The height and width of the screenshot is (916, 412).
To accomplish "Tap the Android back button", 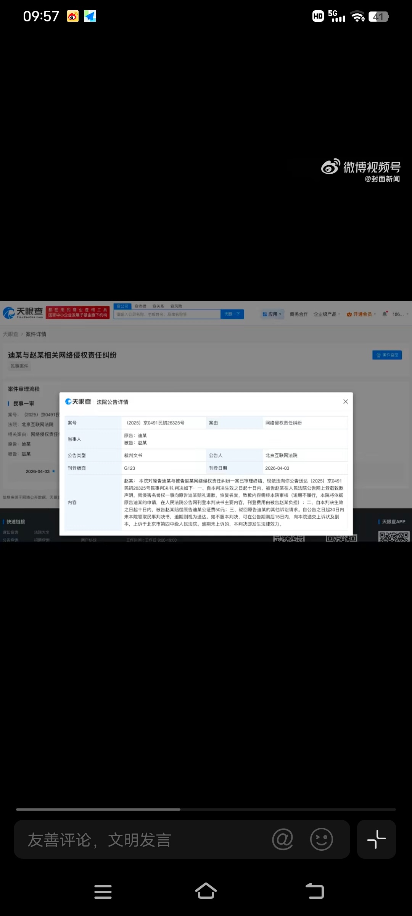I will [x=315, y=891].
